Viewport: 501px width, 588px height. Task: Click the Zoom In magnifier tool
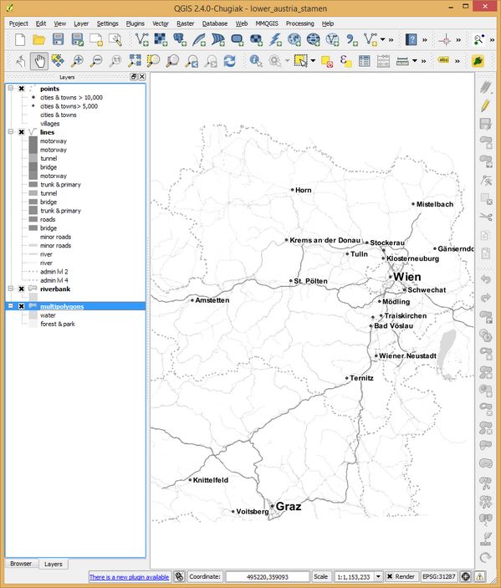point(77,61)
